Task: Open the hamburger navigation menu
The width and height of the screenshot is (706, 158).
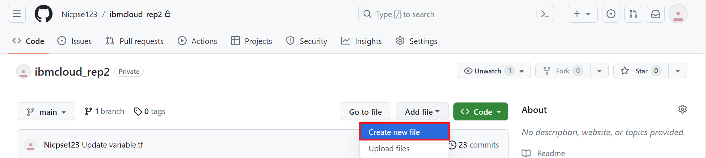Action: (x=17, y=14)
